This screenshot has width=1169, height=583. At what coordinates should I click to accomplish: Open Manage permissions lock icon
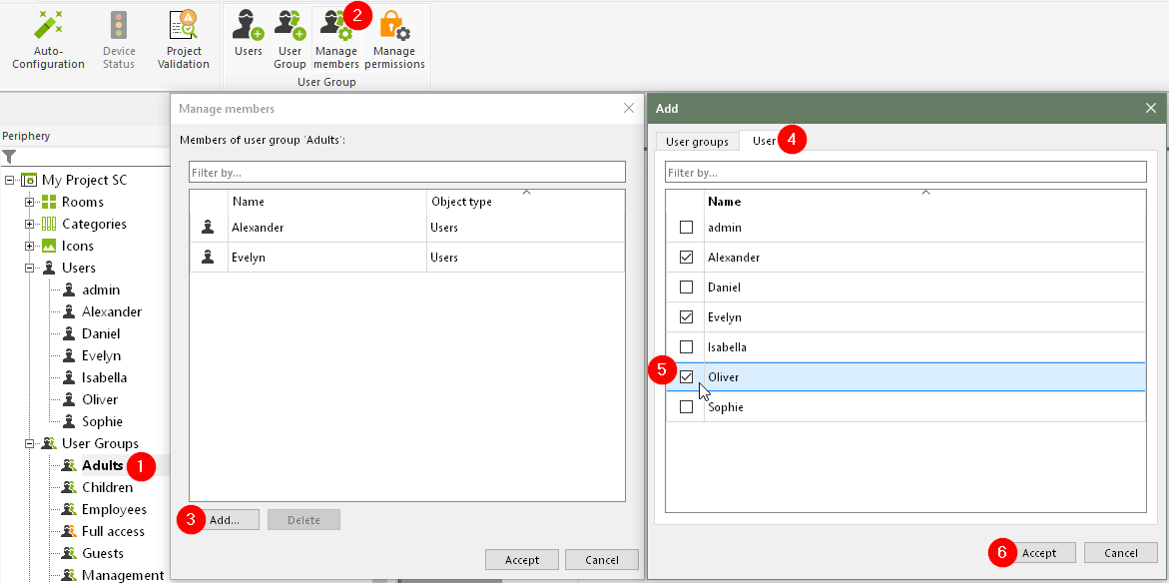tap(394, 26)
